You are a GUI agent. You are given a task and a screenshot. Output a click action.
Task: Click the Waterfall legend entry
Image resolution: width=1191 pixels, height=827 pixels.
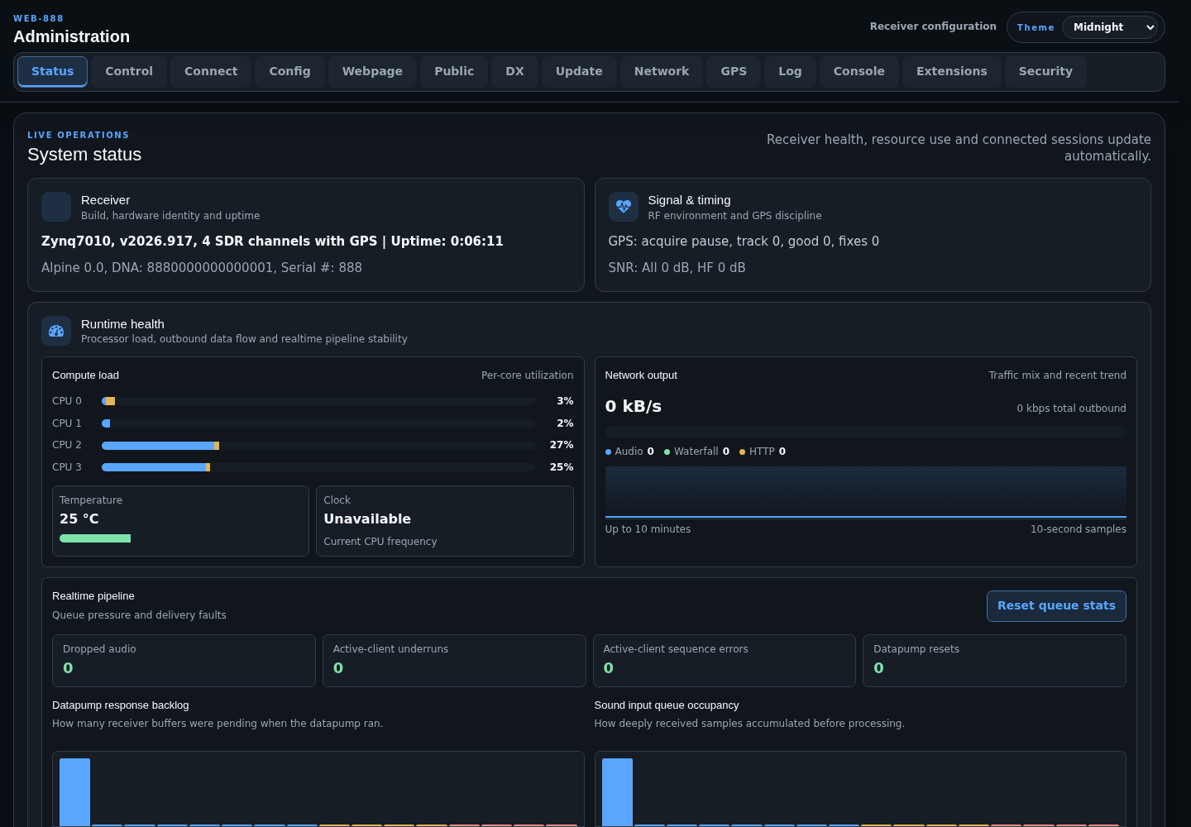point(696,452)
